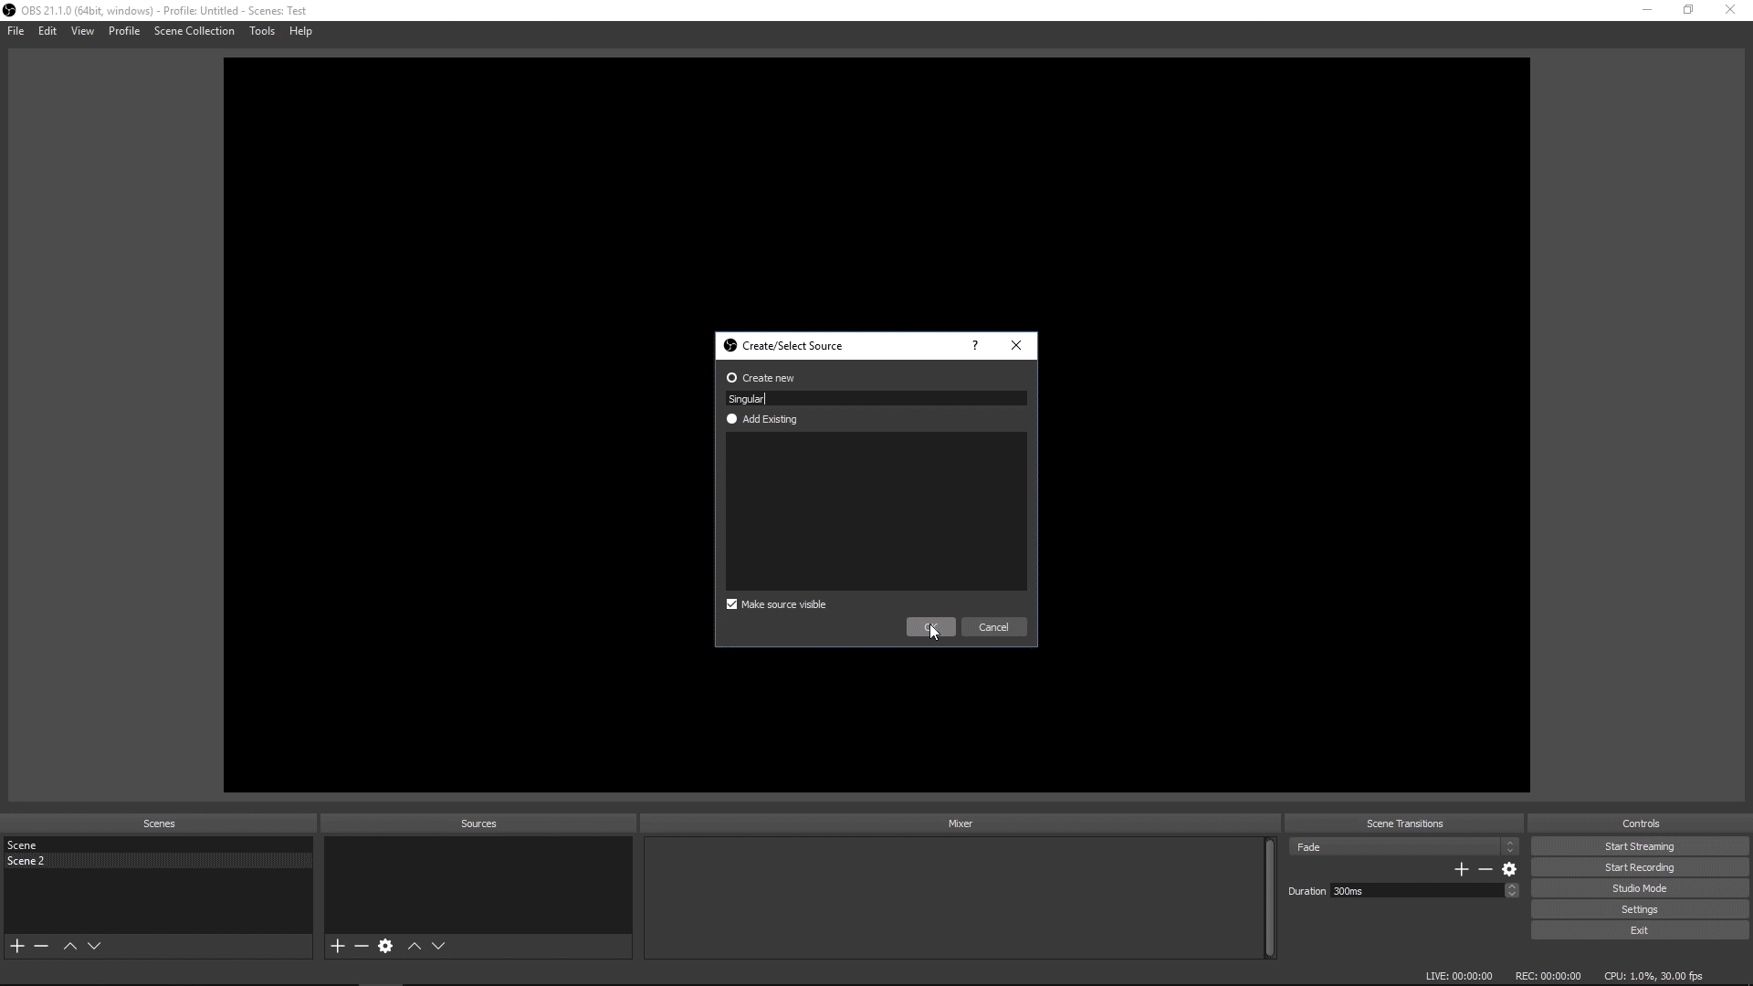Open source properties gear icon
This screenshot has height=986, width=1753.
coord(385,946)
